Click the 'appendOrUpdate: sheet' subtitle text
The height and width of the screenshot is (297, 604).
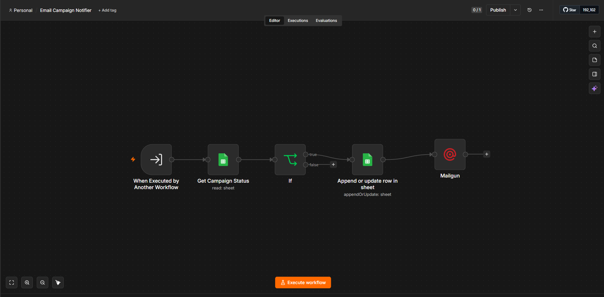(x=368, y=195)
